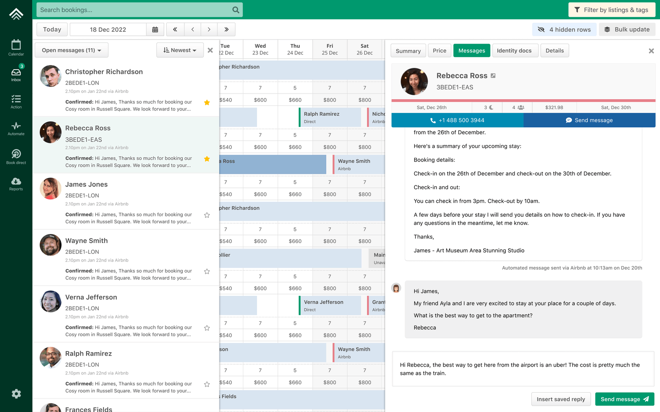Unstar Rebecca Ross's message

click(x=207, y=159)
